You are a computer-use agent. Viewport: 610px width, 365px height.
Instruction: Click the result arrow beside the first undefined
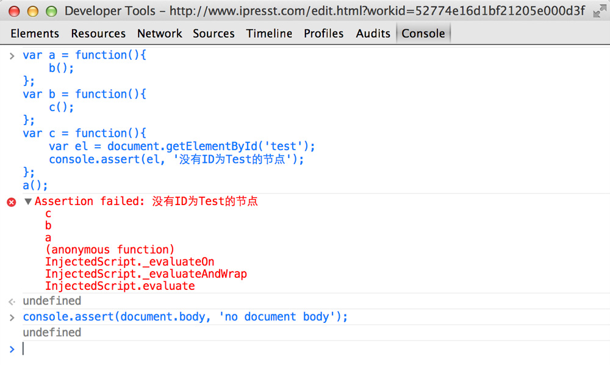(12, 300)
